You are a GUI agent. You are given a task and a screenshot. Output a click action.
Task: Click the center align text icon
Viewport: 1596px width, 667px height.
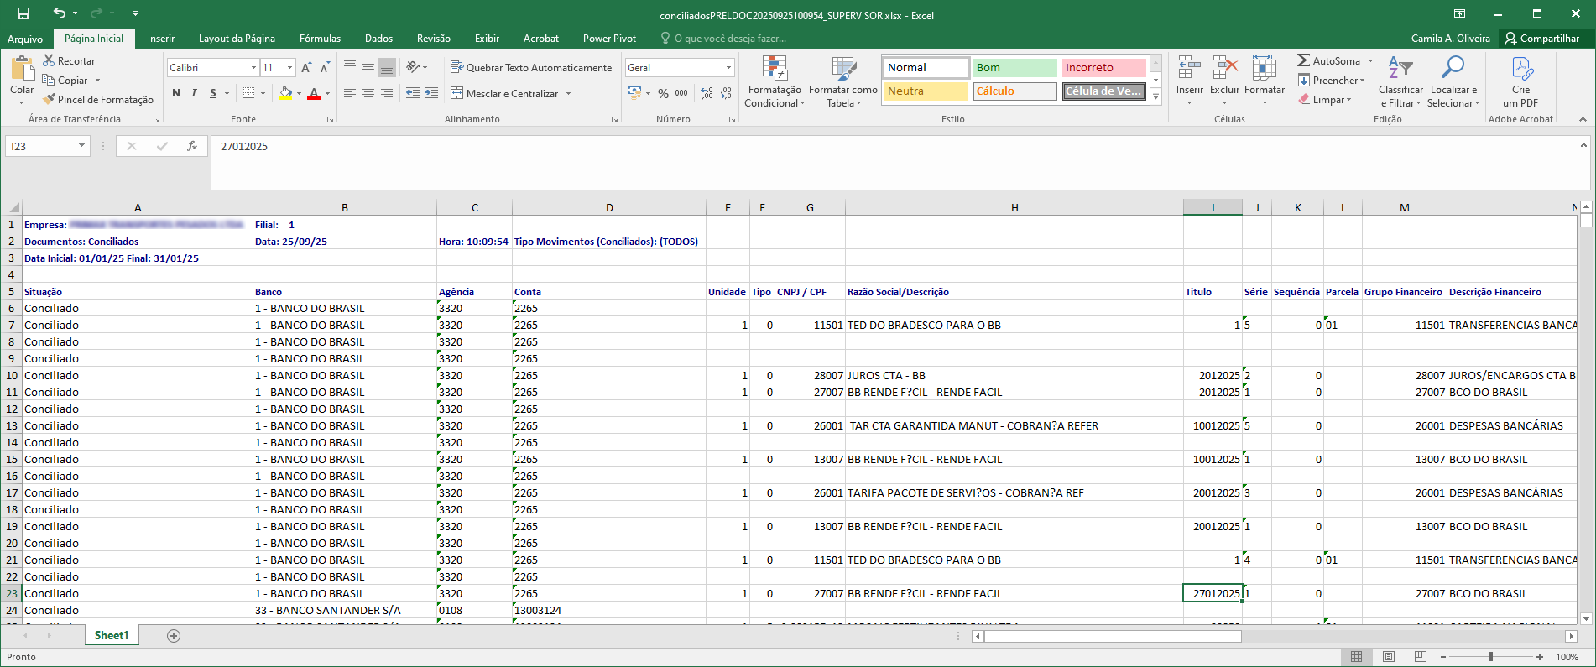(368, 93)
